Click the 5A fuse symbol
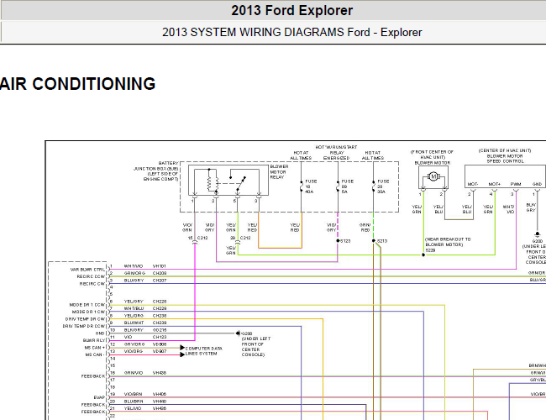This screenshot has width=546, height=420. [x=338, y=186]
